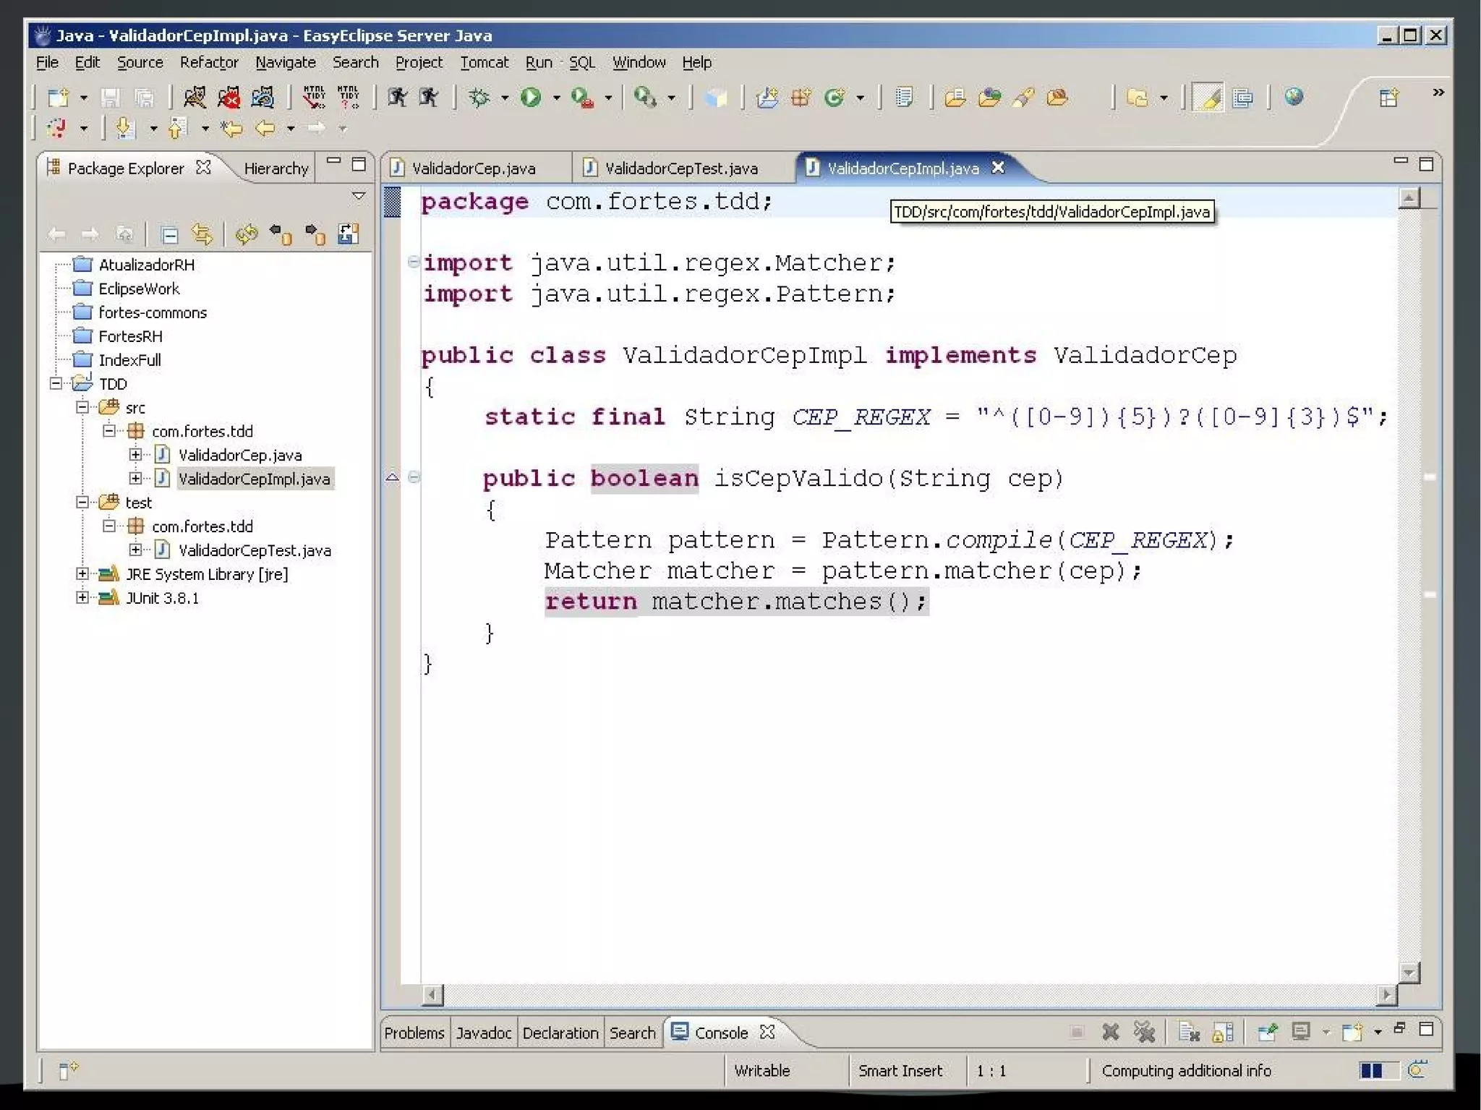Toggle Mark Occurrences highlighter icon
1481x1110 pixels.
pos(1208,98)
